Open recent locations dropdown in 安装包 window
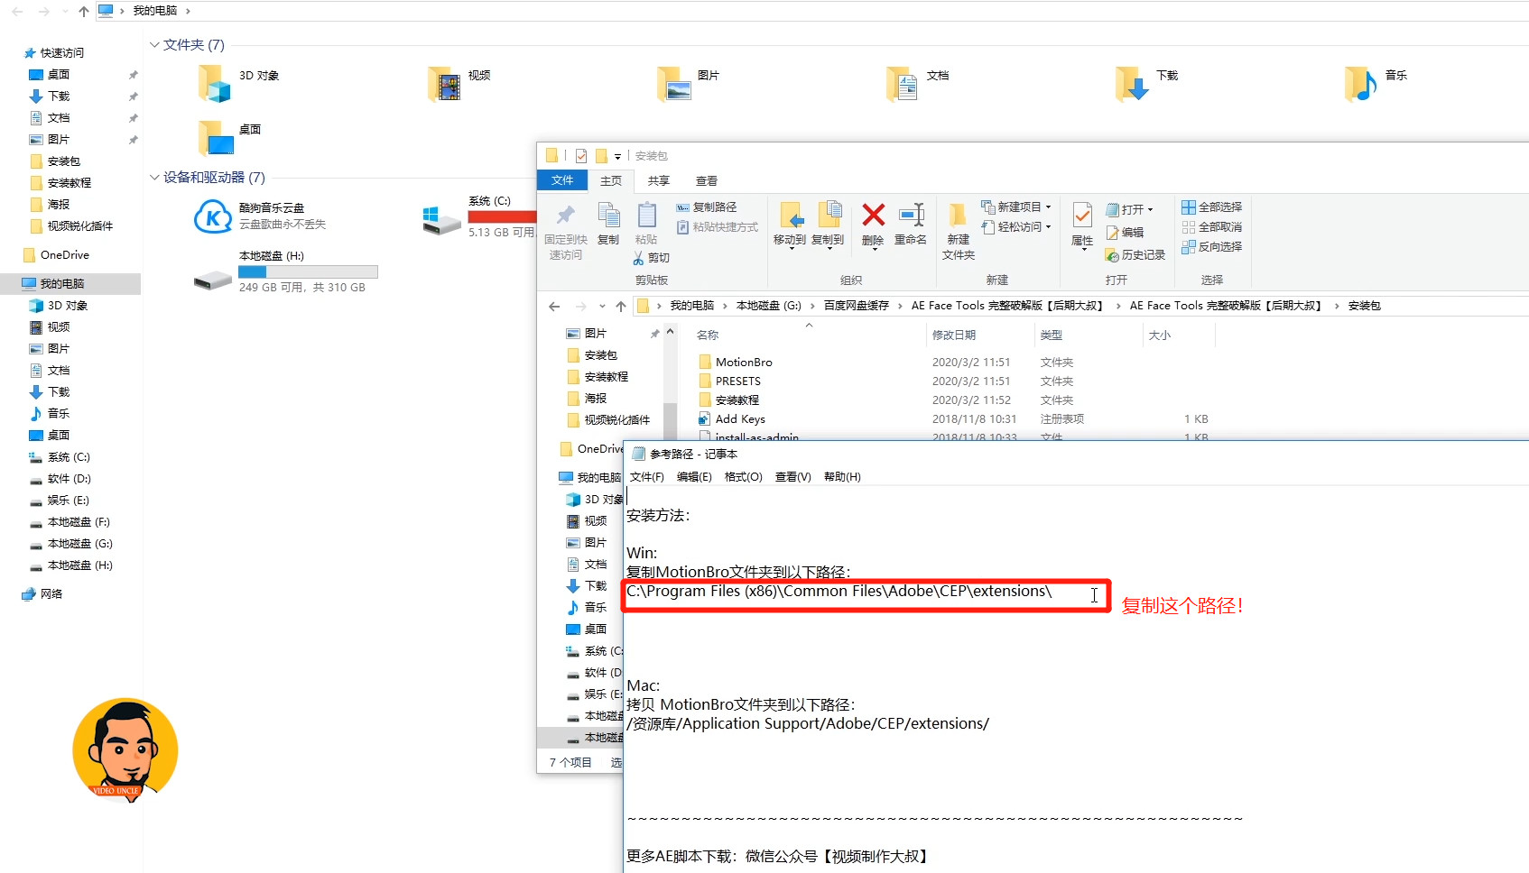The width and height of the screenshot is (1529, 873). [602, 307]
